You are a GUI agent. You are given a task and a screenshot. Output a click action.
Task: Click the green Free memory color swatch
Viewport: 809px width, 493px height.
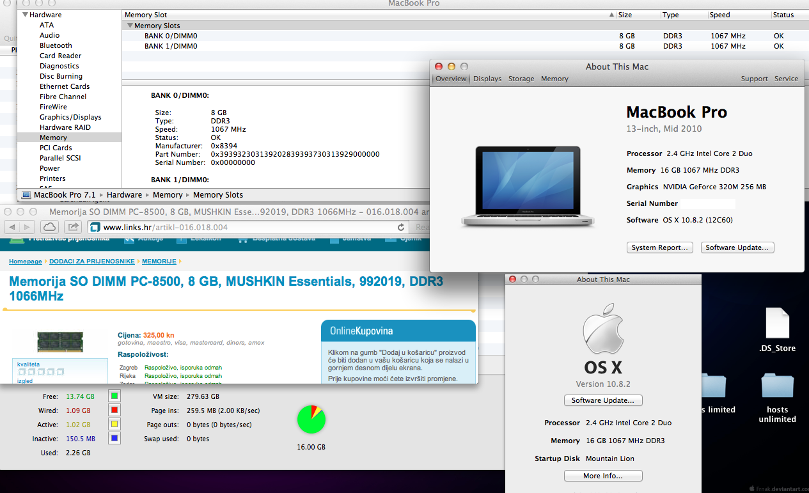114,396
